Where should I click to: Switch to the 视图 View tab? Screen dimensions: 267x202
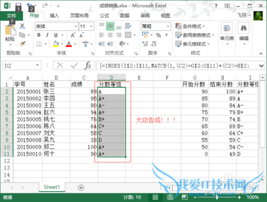pos(166,16)
